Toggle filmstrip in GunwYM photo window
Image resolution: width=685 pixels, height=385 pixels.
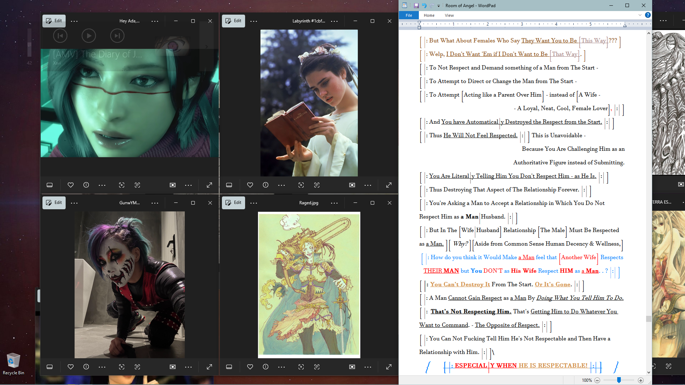click(x=50, y=367)
